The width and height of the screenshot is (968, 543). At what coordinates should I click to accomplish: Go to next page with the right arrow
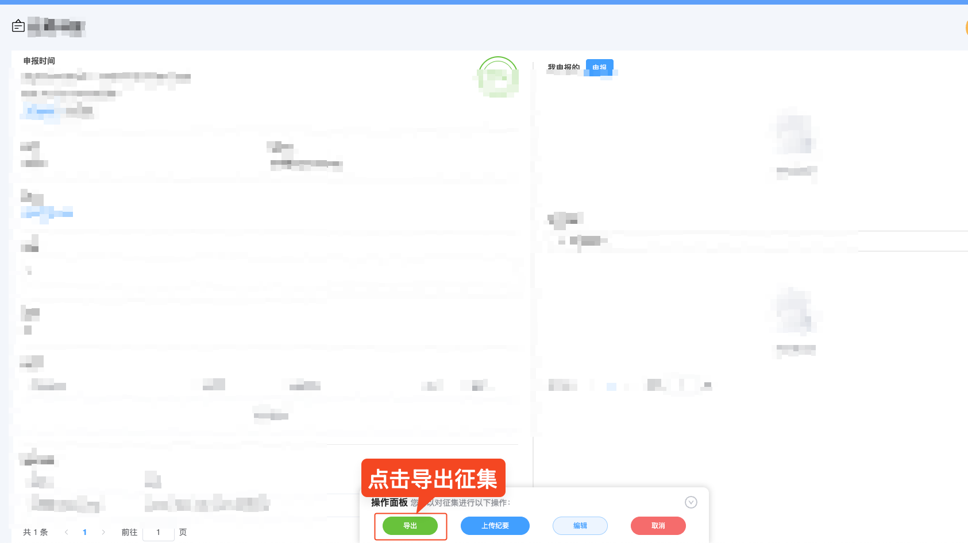click(103, 532)
